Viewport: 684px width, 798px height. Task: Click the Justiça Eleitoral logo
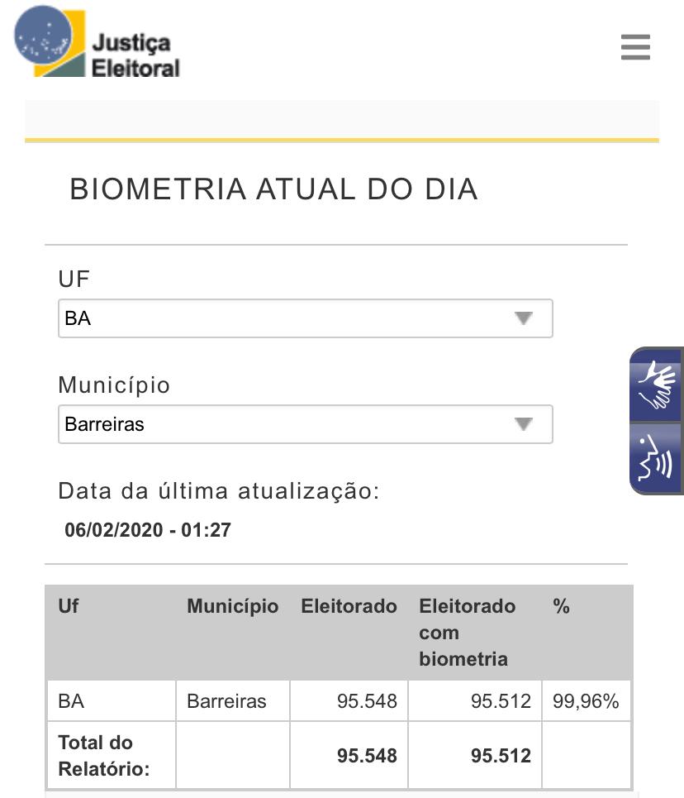coord(97,44)
